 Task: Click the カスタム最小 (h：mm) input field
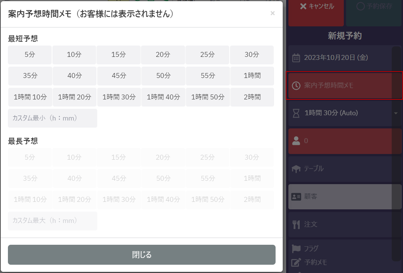(x=52, y=118)
